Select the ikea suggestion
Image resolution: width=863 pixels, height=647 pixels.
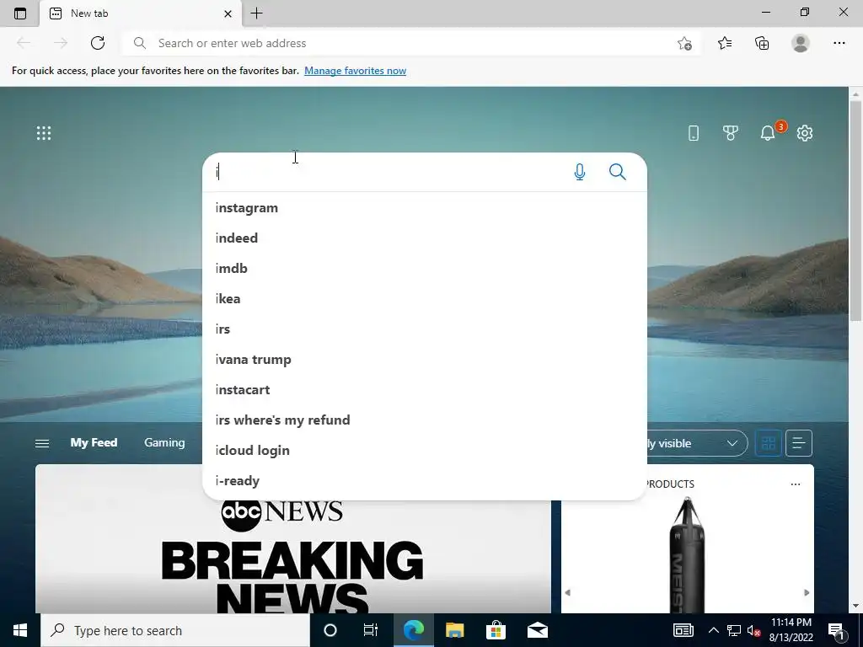(x=425, y=299)
